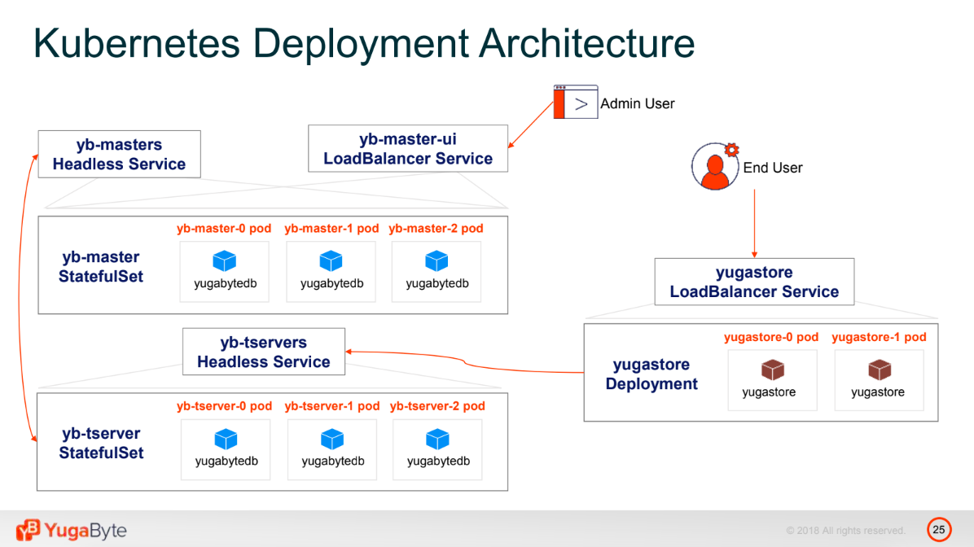Click the yb-master-0 pod label
The image size is (974, 547).
click(x=224, y=229)
